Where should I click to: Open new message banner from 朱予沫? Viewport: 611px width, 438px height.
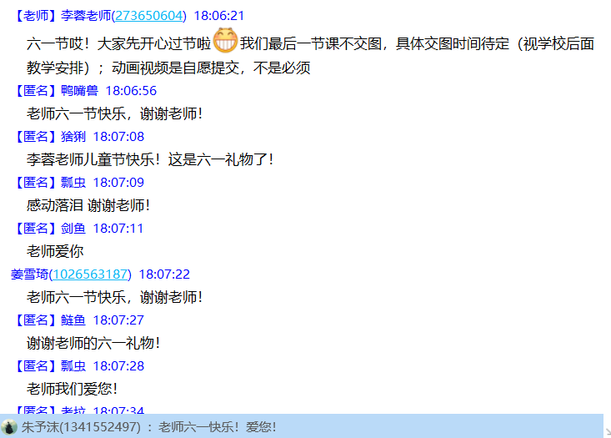(302, 426)
